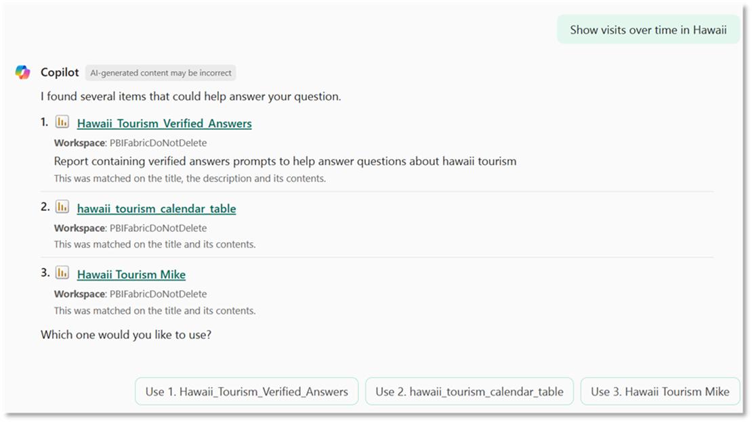Click the Copilot logo icon

point(22,72)
